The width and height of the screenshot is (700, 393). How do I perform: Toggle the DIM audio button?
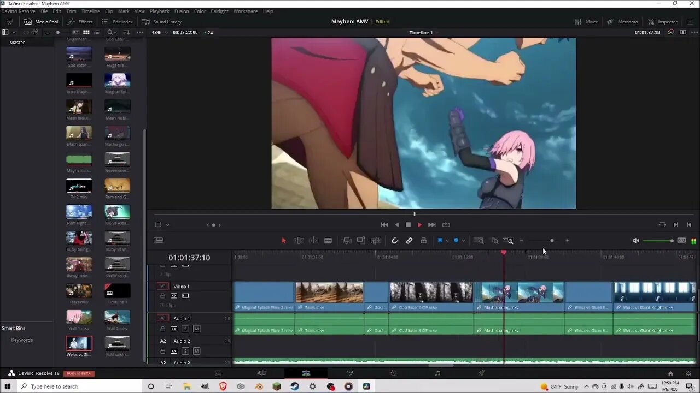(x=681, y=241)
